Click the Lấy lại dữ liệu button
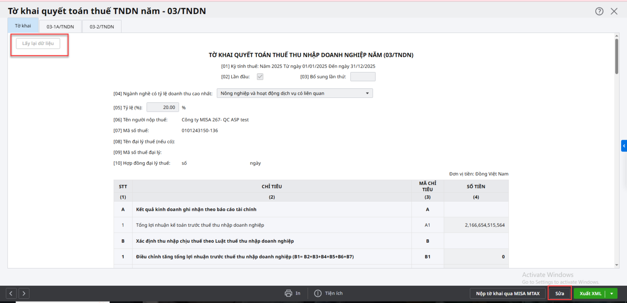 coord(38,43)
